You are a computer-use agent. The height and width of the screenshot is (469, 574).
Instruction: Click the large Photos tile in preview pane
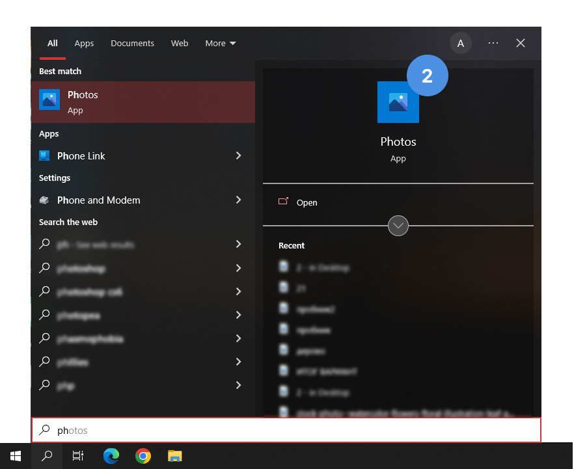point(398,102)
